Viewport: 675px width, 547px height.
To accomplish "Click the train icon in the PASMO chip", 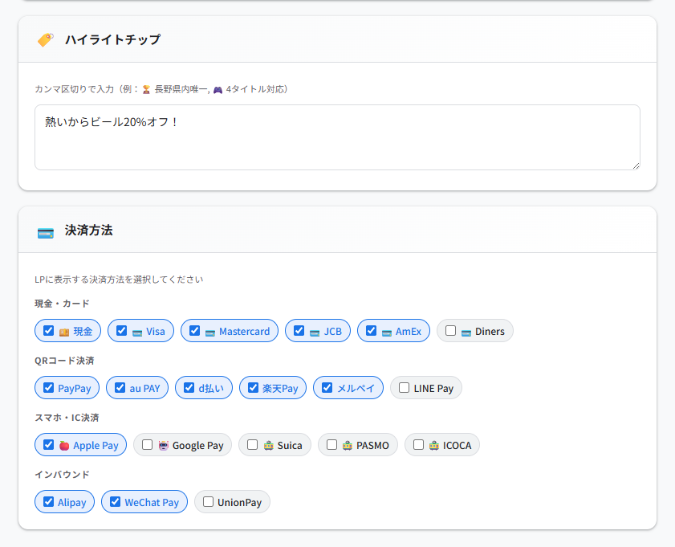I will [348, 446].
